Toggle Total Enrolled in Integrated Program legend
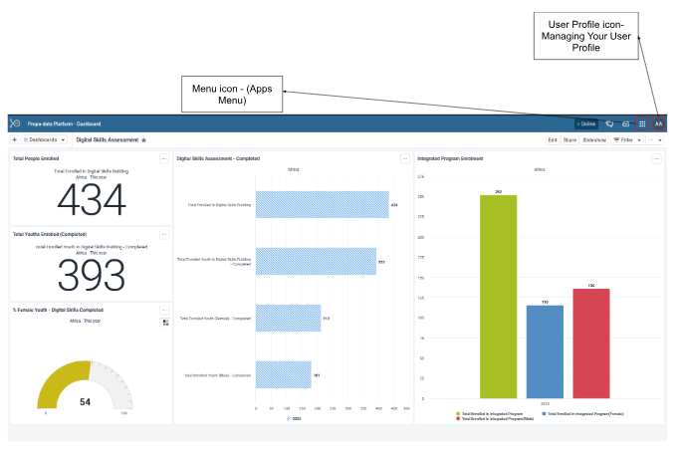The height and width of the screenshot is (455, 681). pyautogui.click(x=488, y=412)
